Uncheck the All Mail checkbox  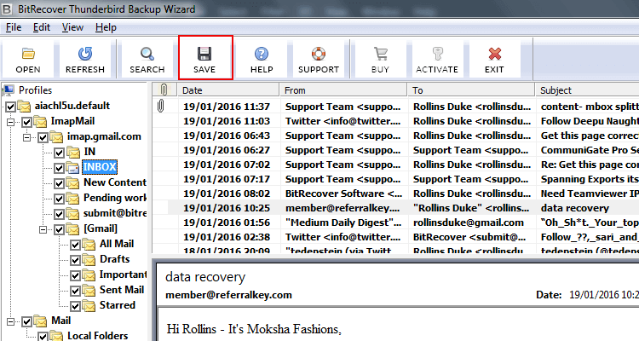point(75,245)
